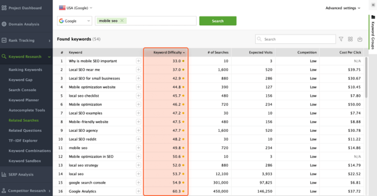Screen dimensions: 377x196
Task: Open Keyword Gap submenu item
Action: (x=20, y=80)
